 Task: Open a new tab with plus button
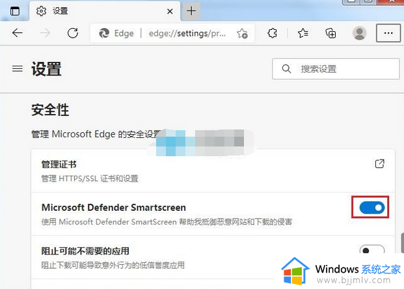coord(191,11)
